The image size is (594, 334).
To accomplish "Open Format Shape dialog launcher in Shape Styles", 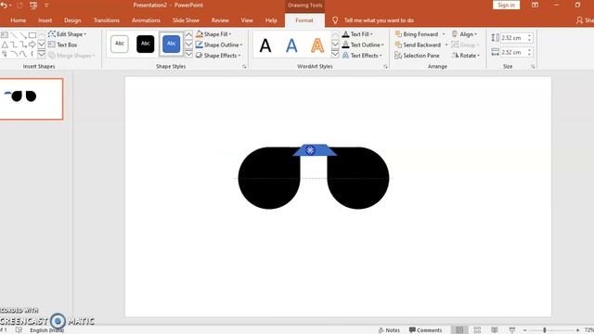I will (x=244, y=67).
